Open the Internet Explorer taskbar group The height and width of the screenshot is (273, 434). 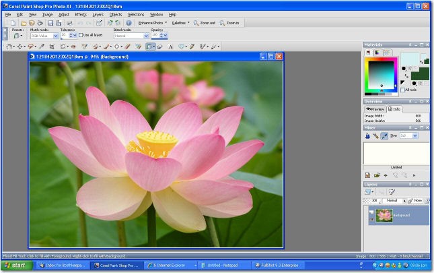[x=171, y=265]
